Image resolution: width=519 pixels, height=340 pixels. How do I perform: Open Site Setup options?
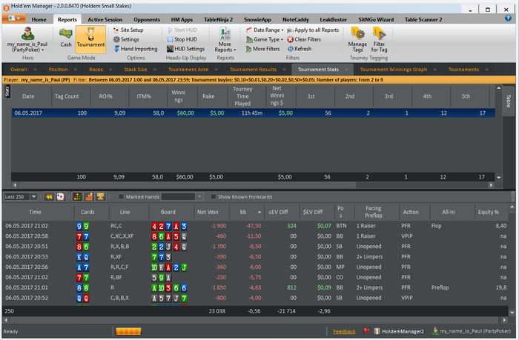click(128, 30)
